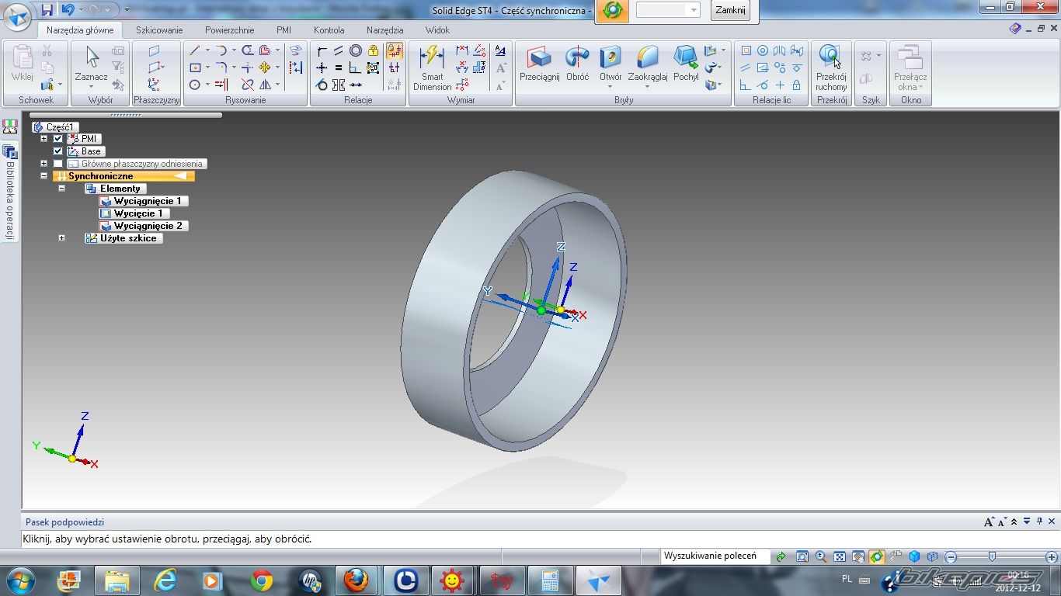Screen dimensions: 1061x596
Task: Toggle the PMI checkbox in PathFinder
Action: click(57, 139)
